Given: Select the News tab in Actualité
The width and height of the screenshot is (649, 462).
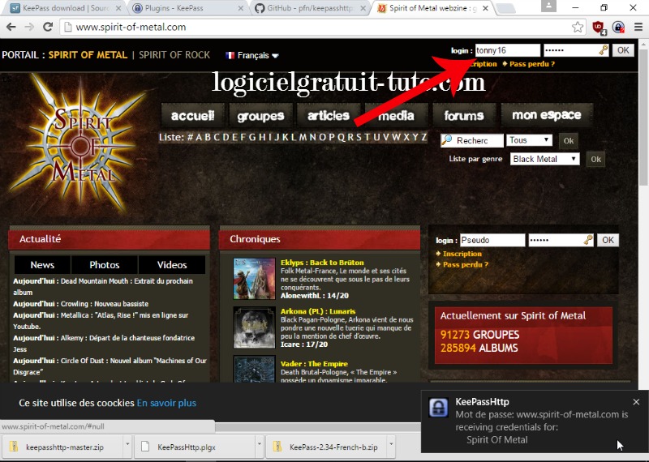Looking at the screenshot, I should [42, 265].
